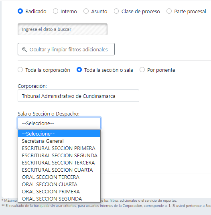Viewport: 211px width, 215px height.
Task: Choose the Asunto radio option
Action: [x=86, y=11]
